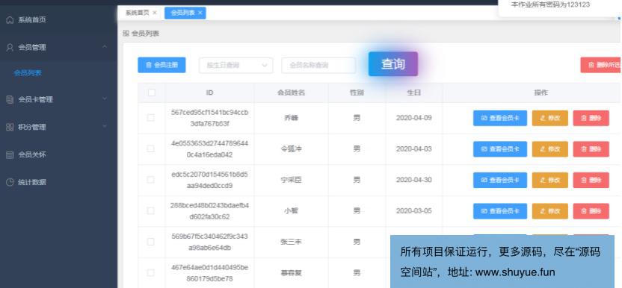The image size is (622, 288).
Task: Click the pie chart icon beside 统计数据
Action: (x=10, y=182)
